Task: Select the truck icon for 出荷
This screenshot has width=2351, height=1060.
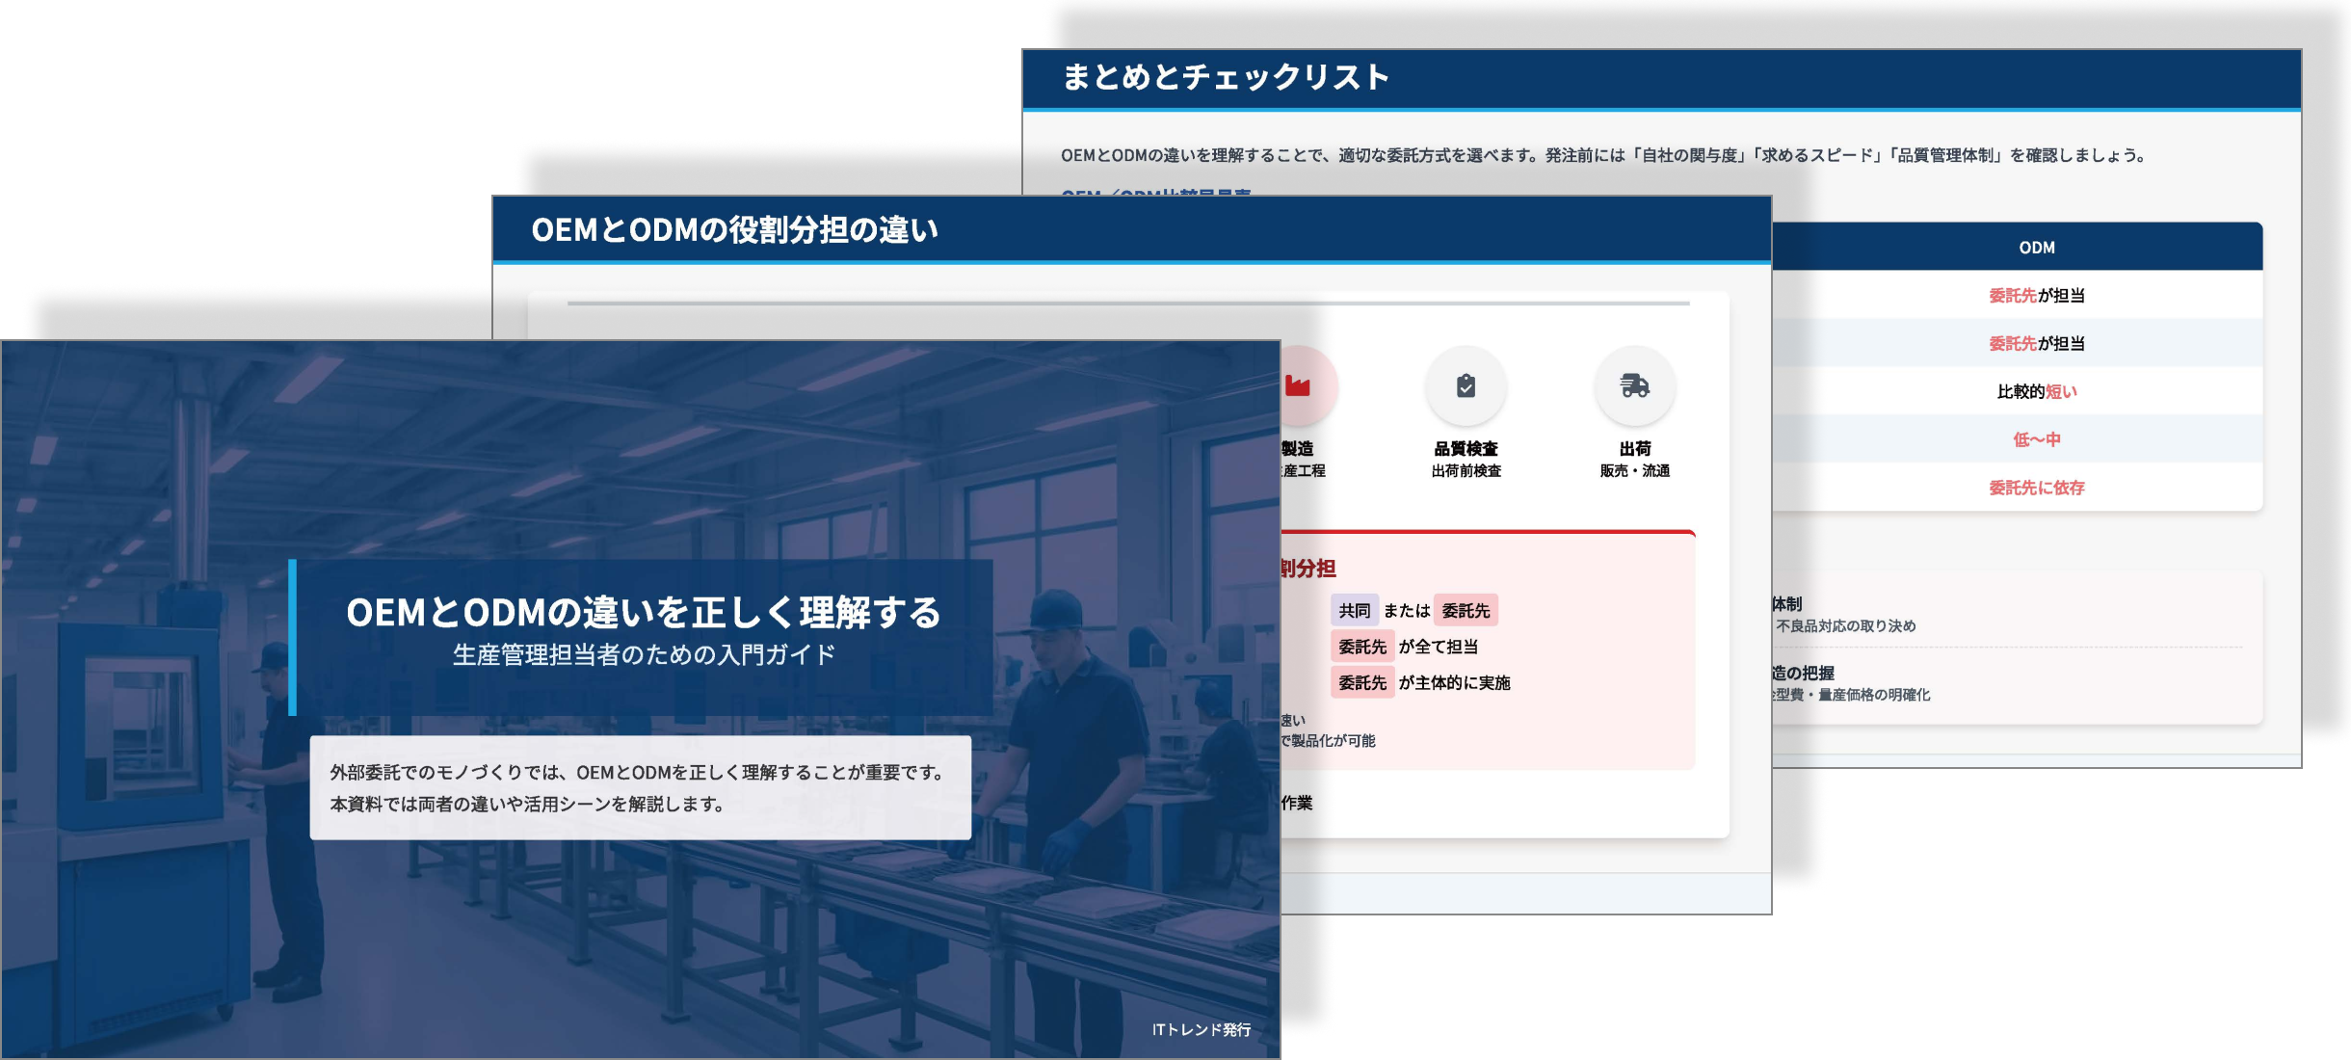Action: tap(1636, 384)
